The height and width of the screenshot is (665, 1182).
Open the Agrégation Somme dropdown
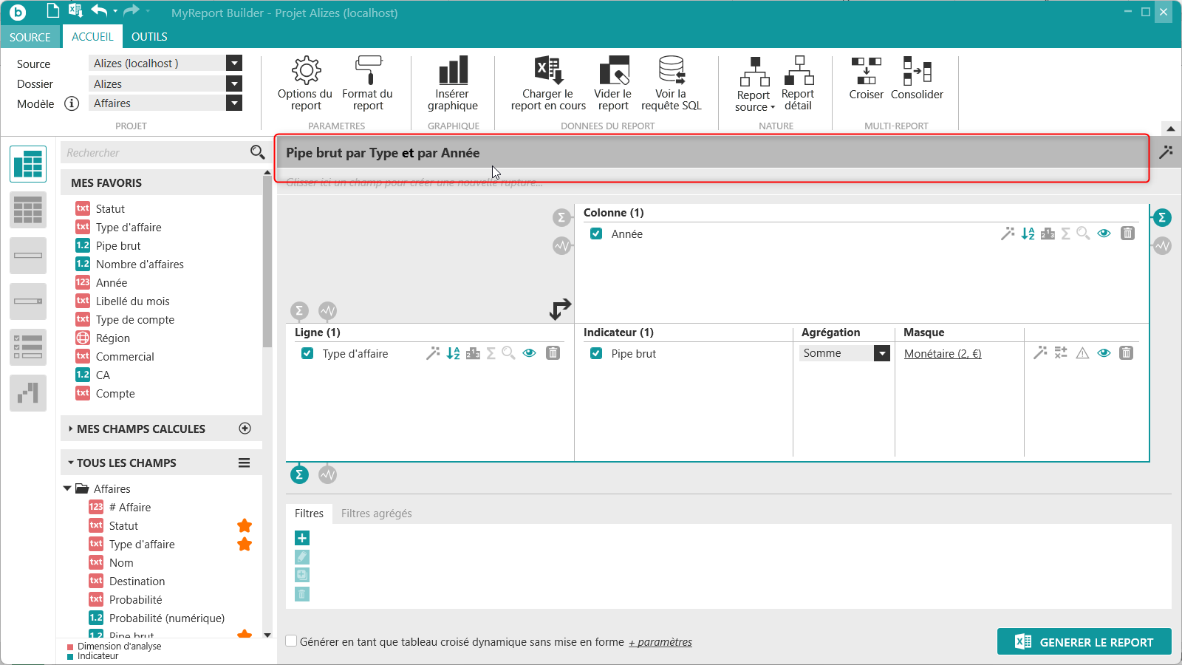pos(881,354)
